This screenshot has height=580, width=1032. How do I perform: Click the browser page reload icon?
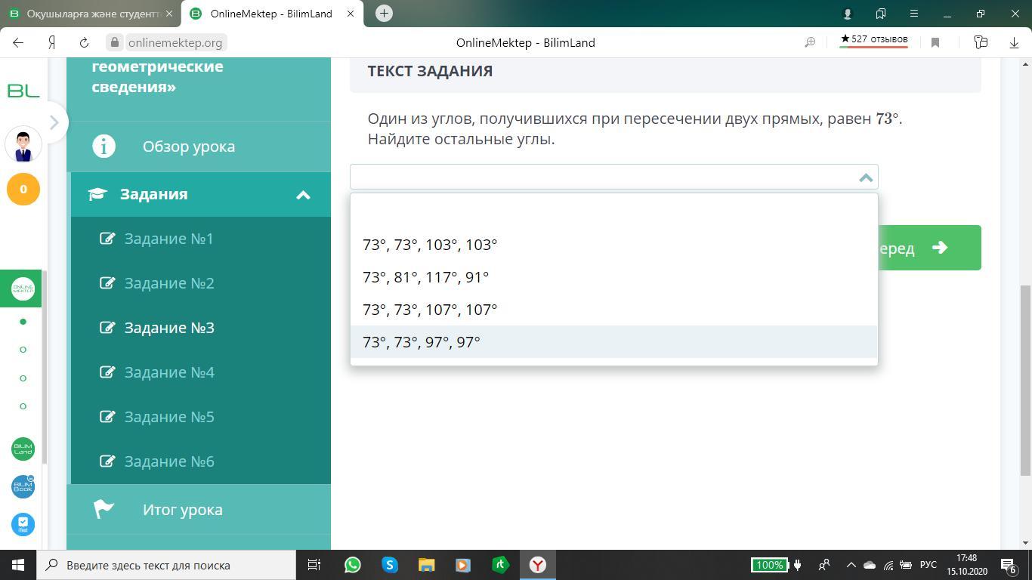tap(84, 43)
